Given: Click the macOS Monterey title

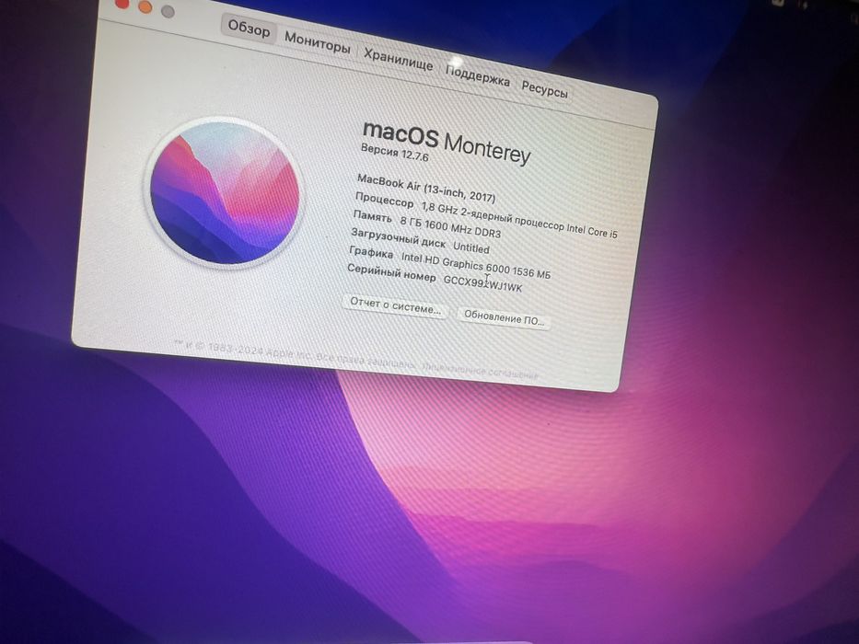Looking at the screenshot, I should [447, 142].
